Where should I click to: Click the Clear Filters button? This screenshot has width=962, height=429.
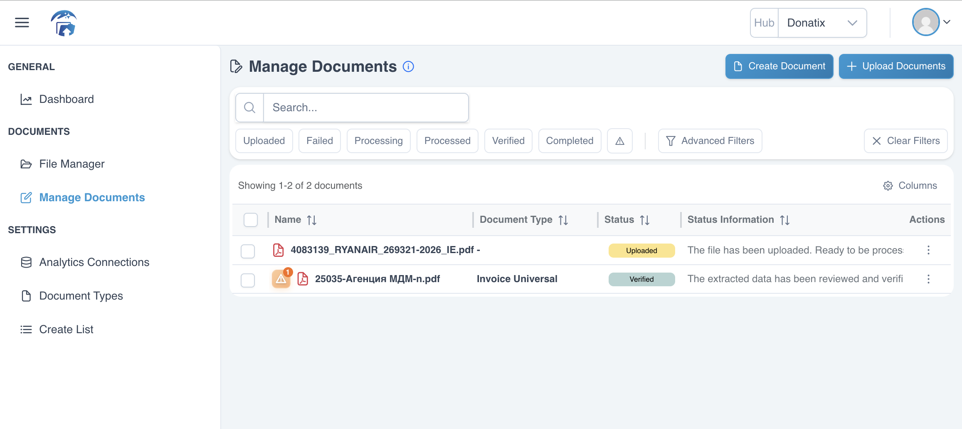point(905,141)
